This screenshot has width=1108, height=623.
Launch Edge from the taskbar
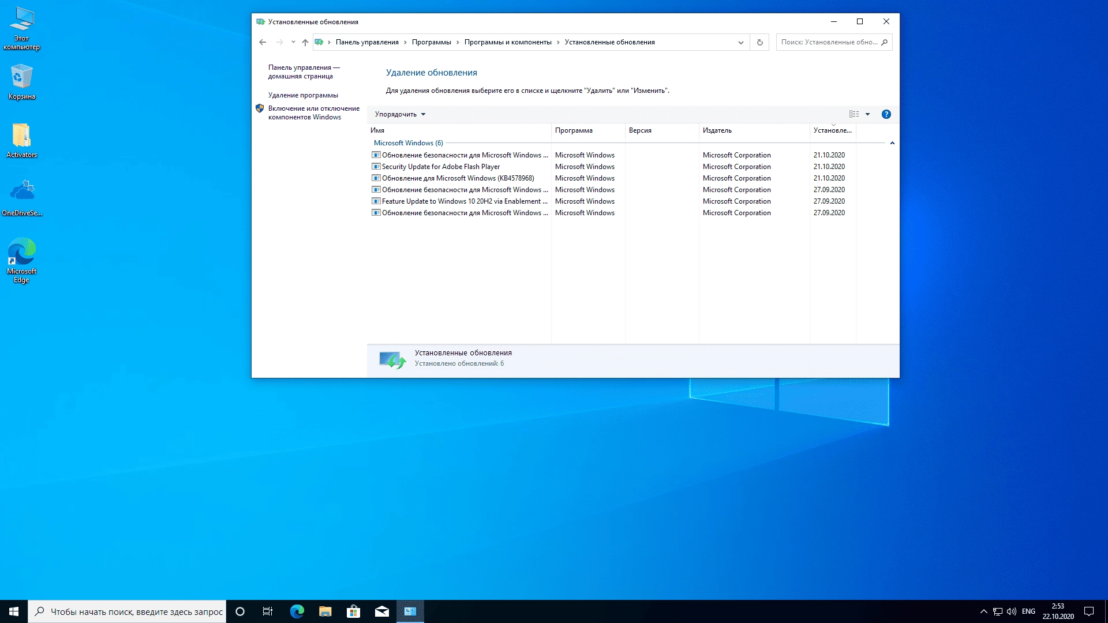(x=297, y=611)
